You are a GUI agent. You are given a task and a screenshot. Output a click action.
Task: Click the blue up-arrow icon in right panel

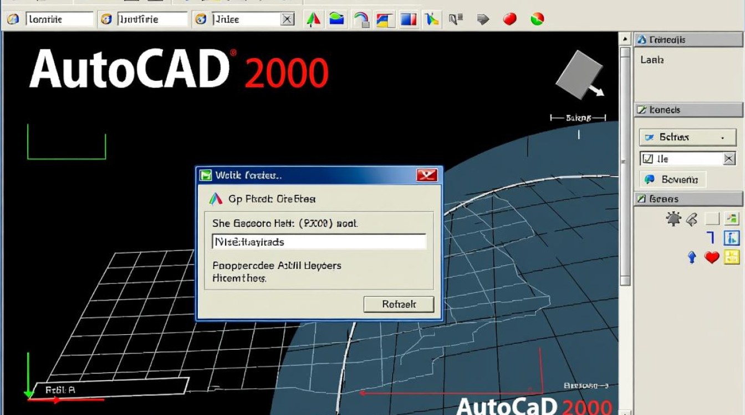click(691, 257)
